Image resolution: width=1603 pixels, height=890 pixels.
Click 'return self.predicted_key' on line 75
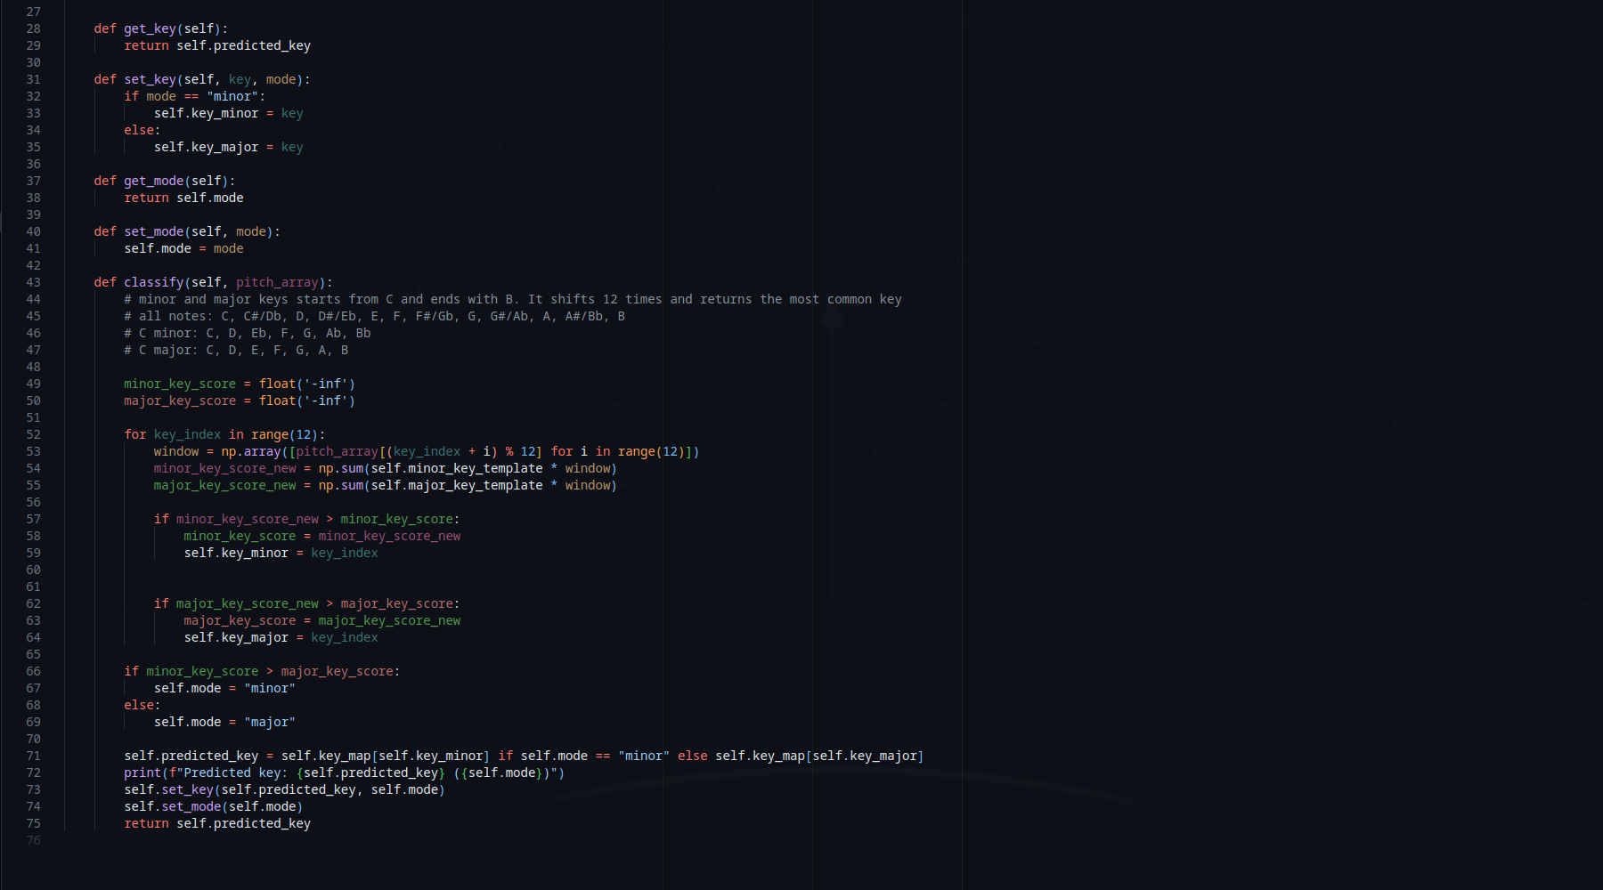point(217,823)
